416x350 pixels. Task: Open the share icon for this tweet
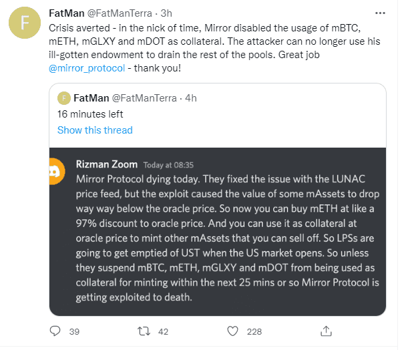[x=327, y=330]
